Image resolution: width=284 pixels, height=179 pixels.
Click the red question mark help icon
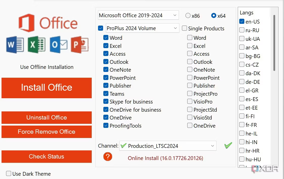click(x=108, y=156)
